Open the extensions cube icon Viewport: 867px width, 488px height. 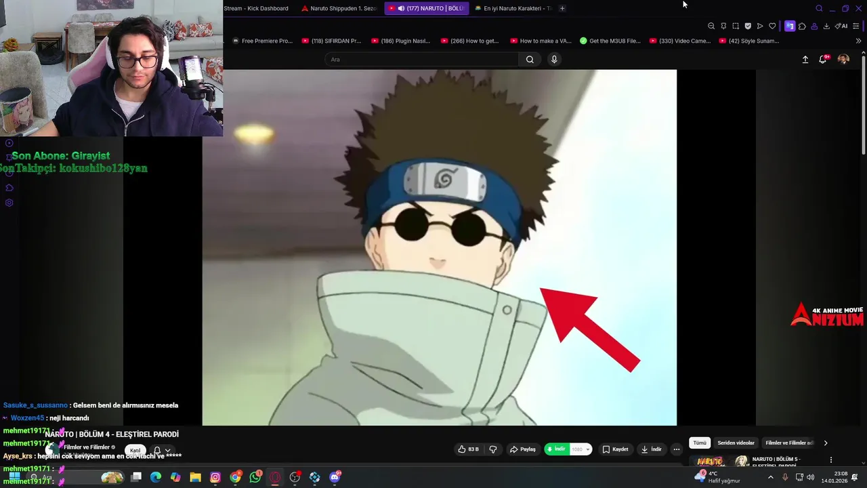[x=802, y=26]
